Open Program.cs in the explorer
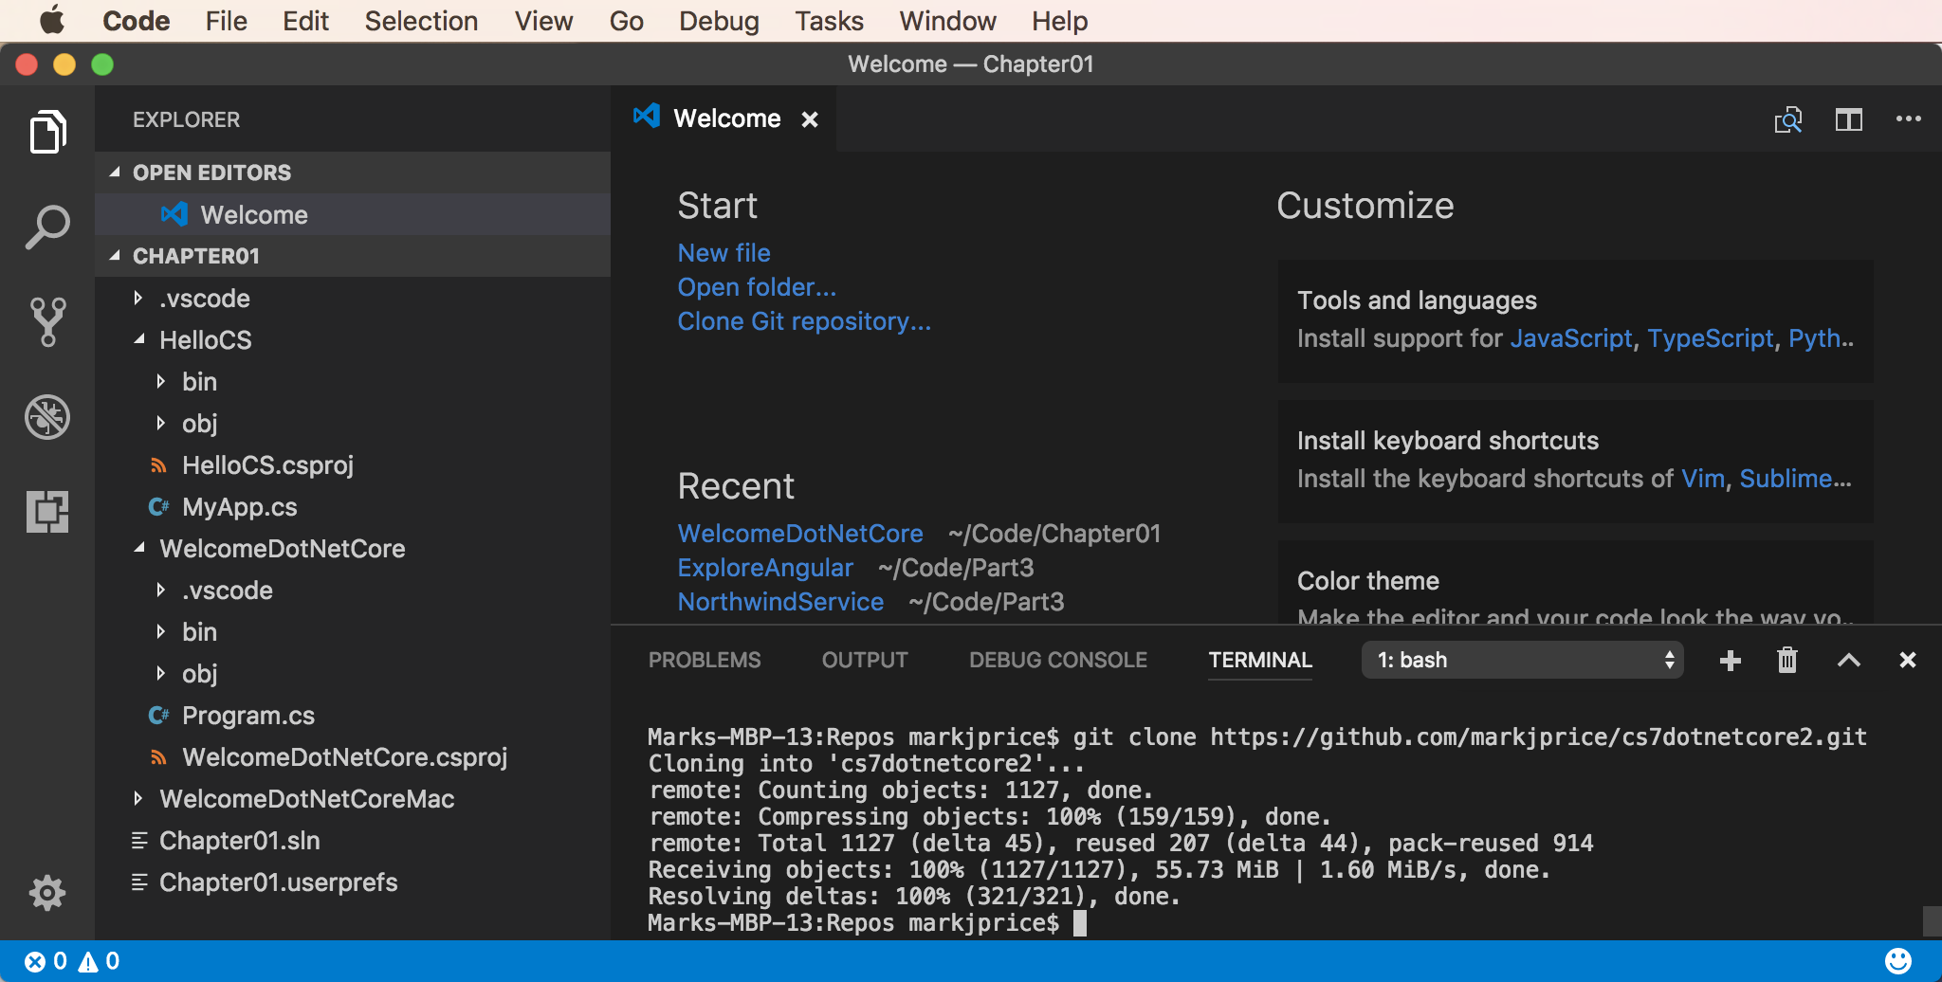Image resolution: width=1942 pixels, height=982 pixels. point(247,716)
